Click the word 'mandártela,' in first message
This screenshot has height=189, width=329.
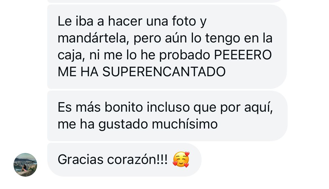point(93,38)
